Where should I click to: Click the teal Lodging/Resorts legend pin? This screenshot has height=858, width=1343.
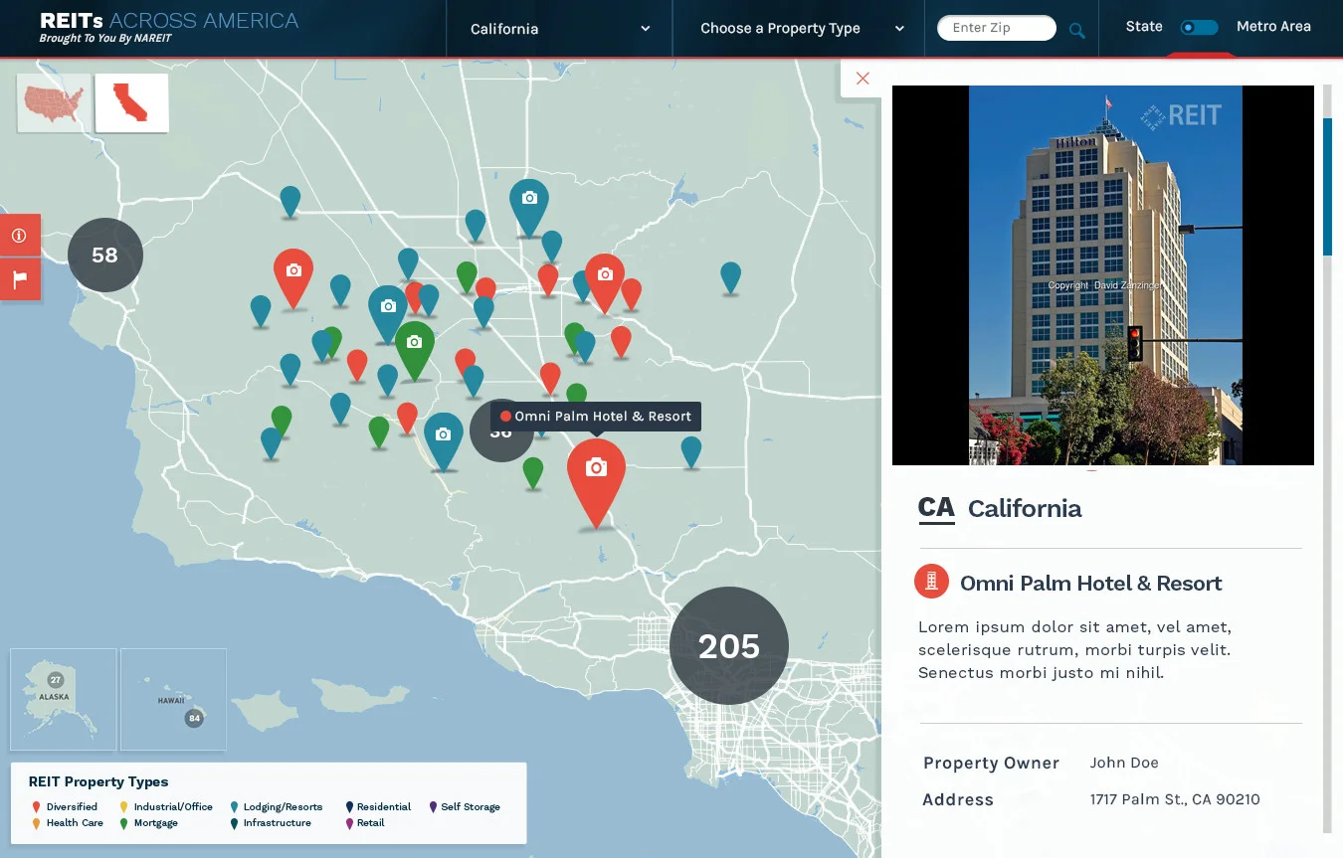coord(234,807)
